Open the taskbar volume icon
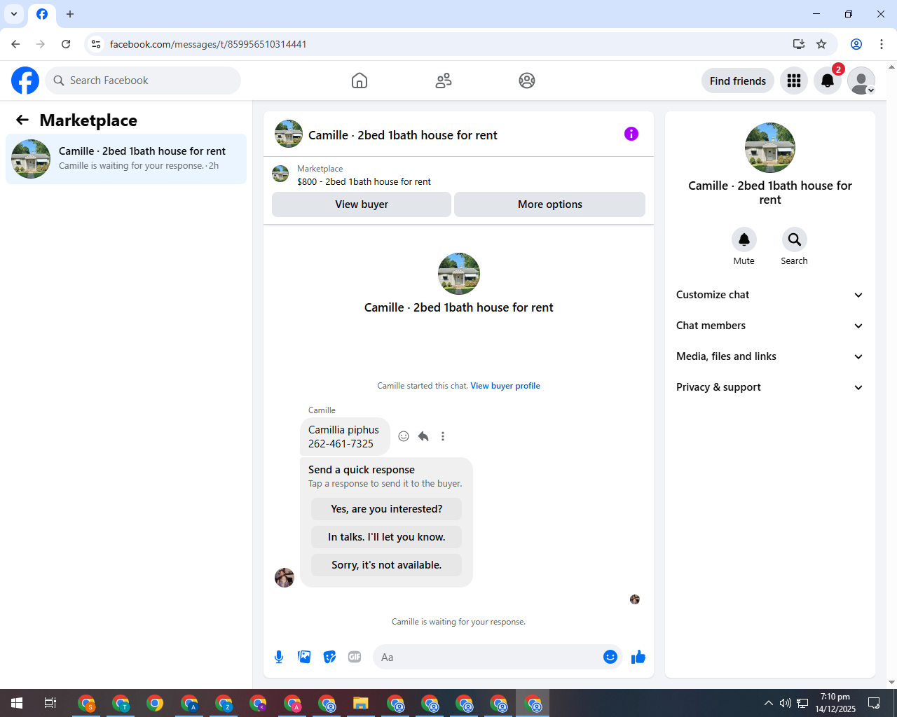The image size is (897, 717). coord(786,703)
